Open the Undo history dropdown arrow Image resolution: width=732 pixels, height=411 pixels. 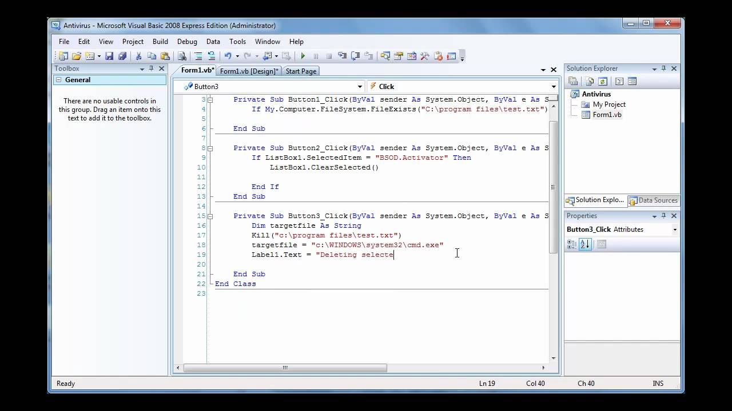[x=237, y=56]
